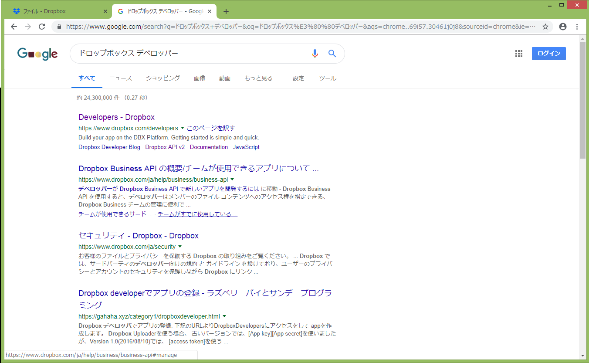Open the Developers - Dropbox result
Viewport: 589px width, 363px height.
pyautogui.click(x=116, y=117)
